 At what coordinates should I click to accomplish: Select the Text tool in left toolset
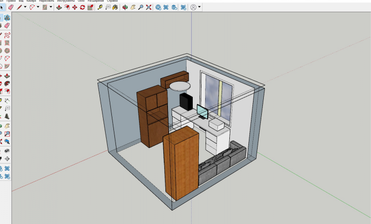pos(7,108)
